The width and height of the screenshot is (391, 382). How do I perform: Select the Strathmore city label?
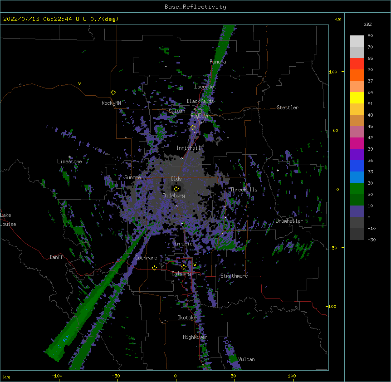234,276
